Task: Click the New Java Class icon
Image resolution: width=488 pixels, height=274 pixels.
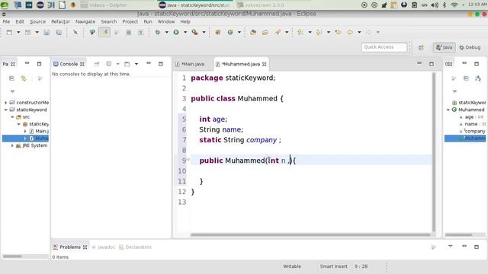Action: point(230,32)
